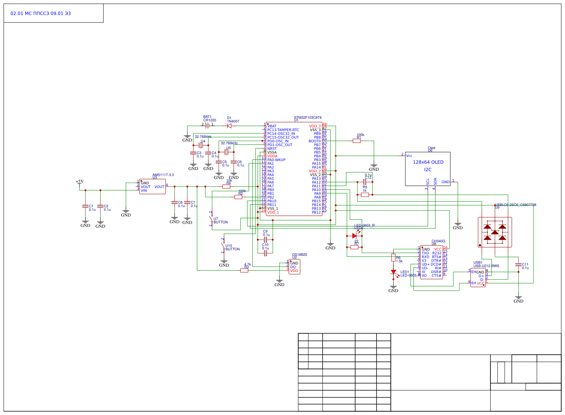The height and width of the screenshot is (415, 565).
Task: Click the R5 1k resistor symbol
Action: click(x=365, y=195)
